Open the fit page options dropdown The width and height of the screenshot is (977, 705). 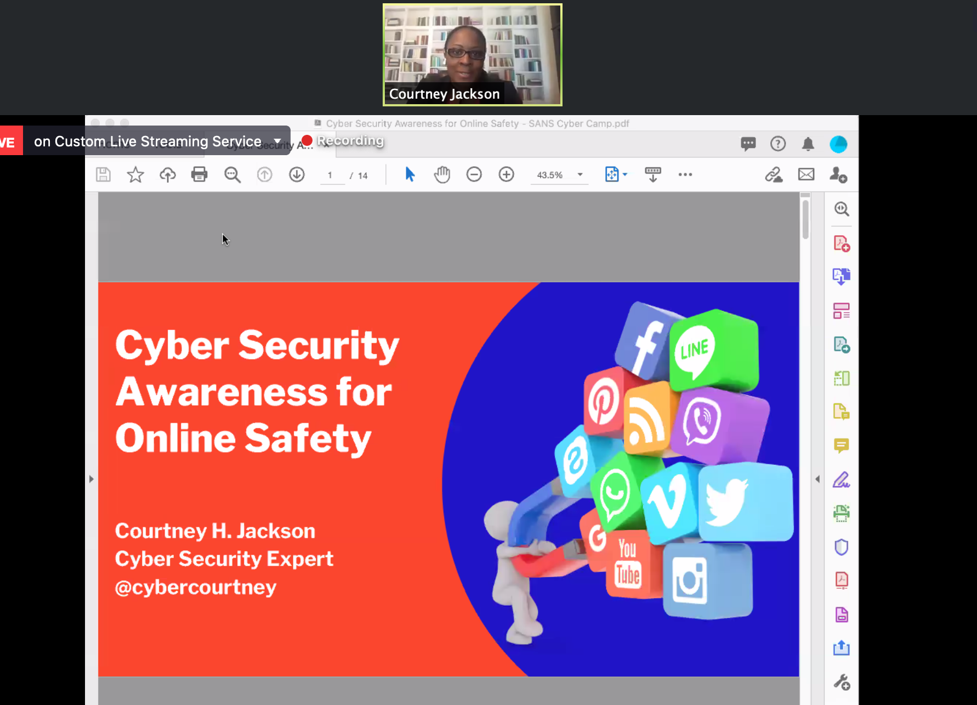click(616, 175)
